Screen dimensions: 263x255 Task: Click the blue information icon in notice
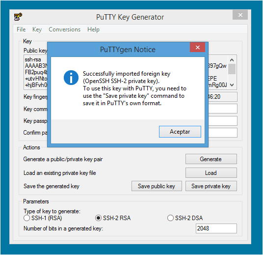(71, 78)
